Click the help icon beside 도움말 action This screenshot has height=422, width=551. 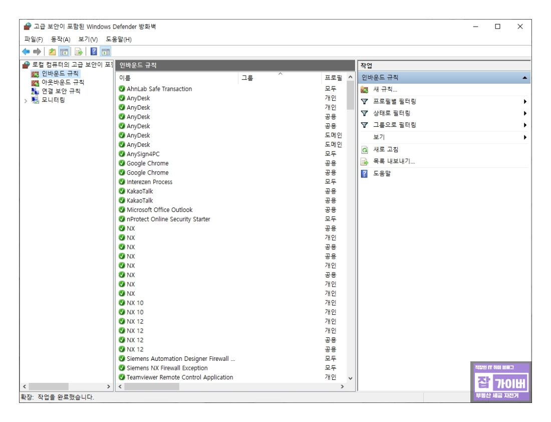(x=364, y=174)
